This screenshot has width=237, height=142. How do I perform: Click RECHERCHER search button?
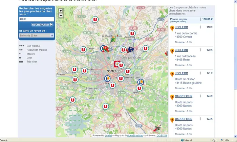pyautogui.click(x=42, y=25)
